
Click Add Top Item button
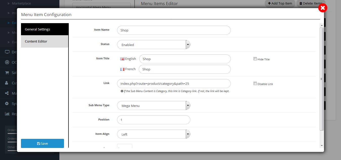tap(280, 3)
